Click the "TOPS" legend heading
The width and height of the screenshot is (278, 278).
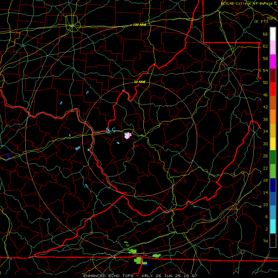coord(272,18)
